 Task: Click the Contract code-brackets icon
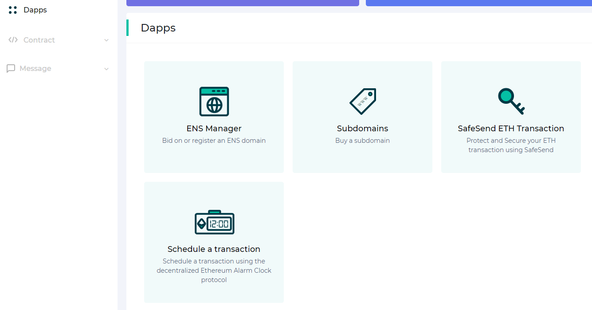13,40
